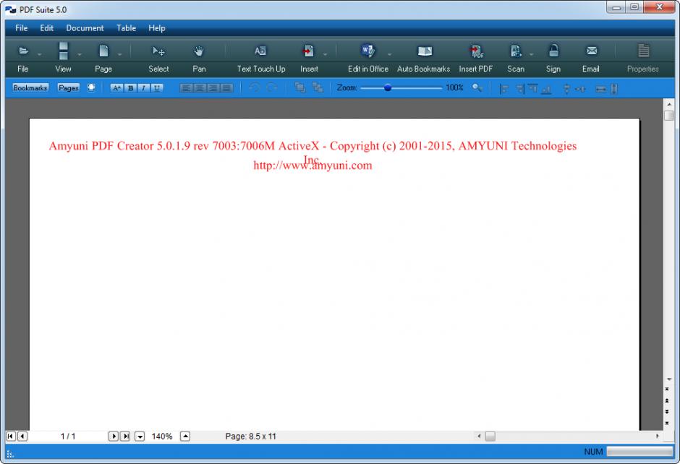This screenshot has height=464, width=680.
Task: Set text alignment to center
Action: pos(200,88)
